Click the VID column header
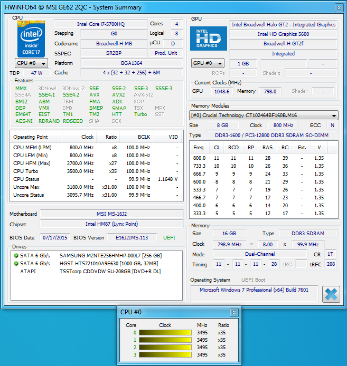 point(167,137)
